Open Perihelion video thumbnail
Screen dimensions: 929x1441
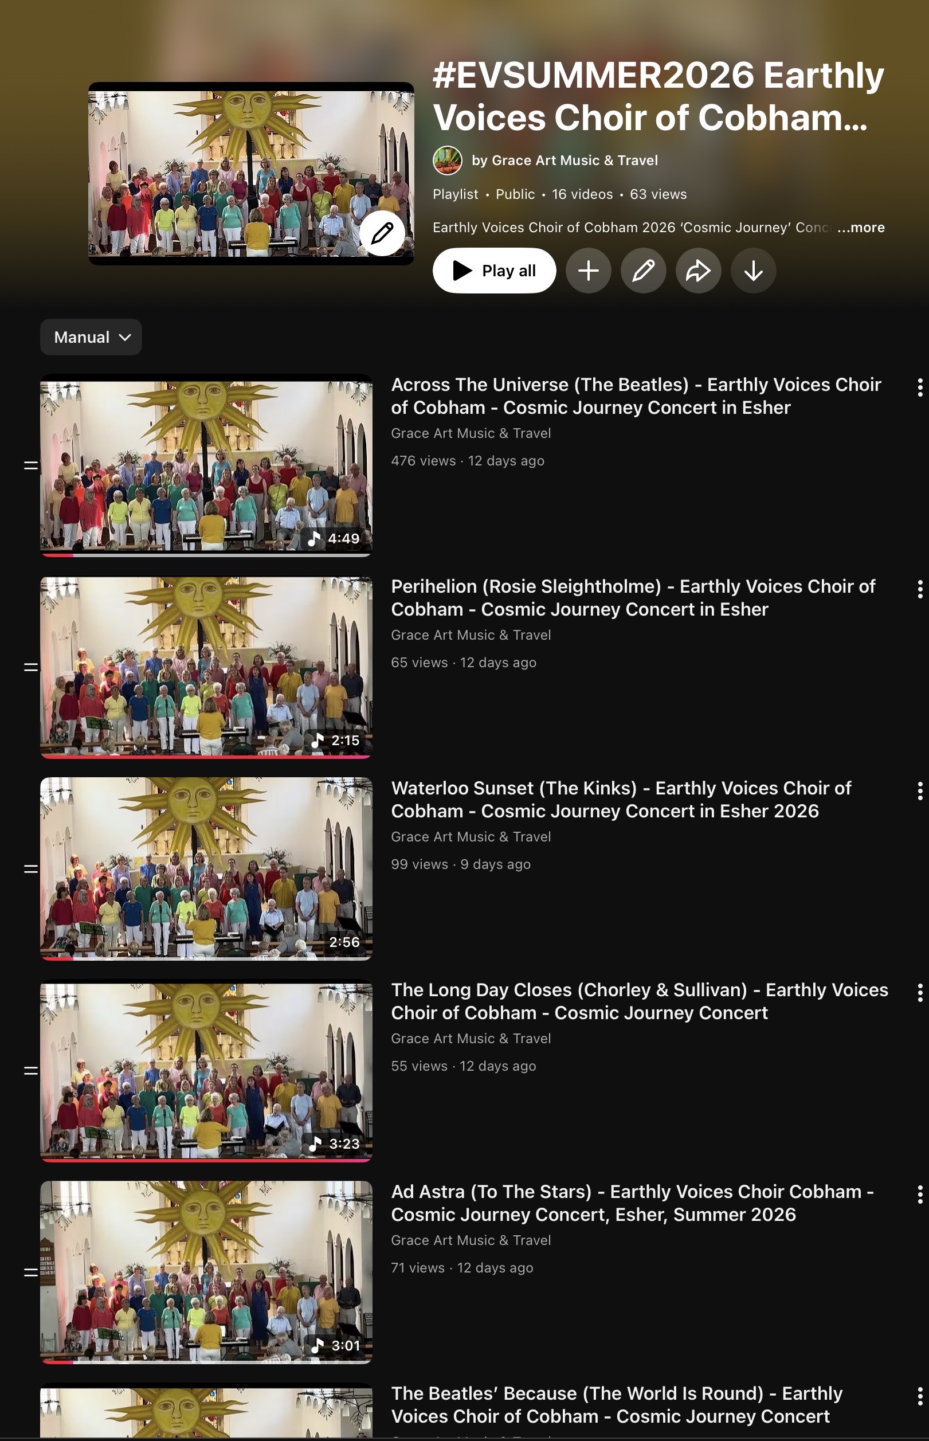pos(206,667)
